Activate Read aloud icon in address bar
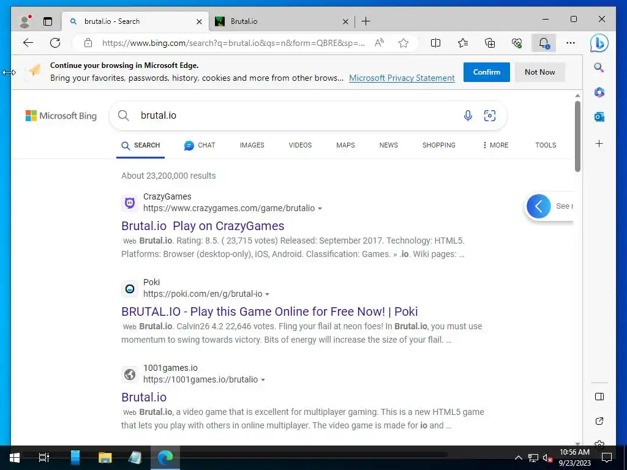627x470 pixels. (379, 43)
